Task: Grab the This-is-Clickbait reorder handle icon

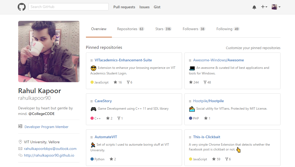Action: point(190,137)
